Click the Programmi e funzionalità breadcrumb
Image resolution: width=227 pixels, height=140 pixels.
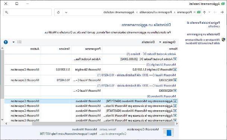pos(156,12)
